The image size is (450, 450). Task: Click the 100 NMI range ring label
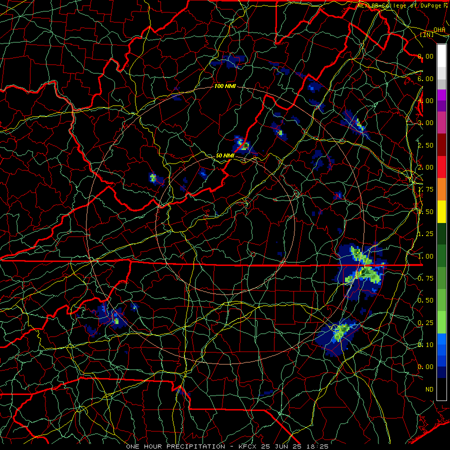point(225,86)
